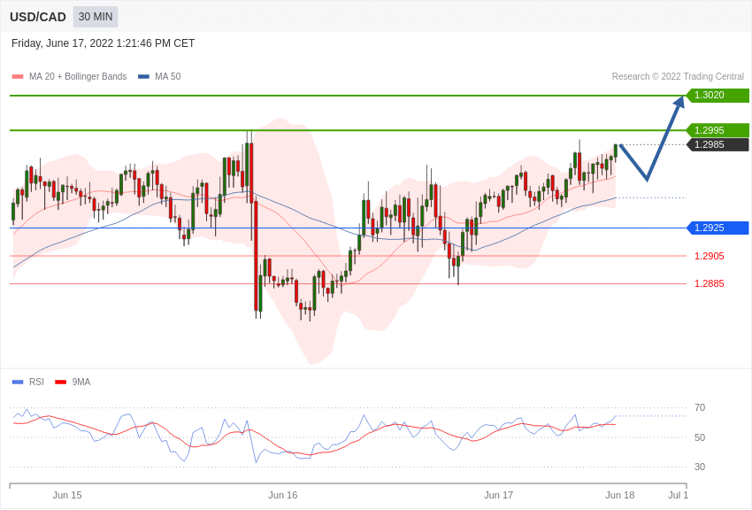
Task: Click the 30 MIN timeframe badge
Action: pyautogui.click(x=96, y=17)
